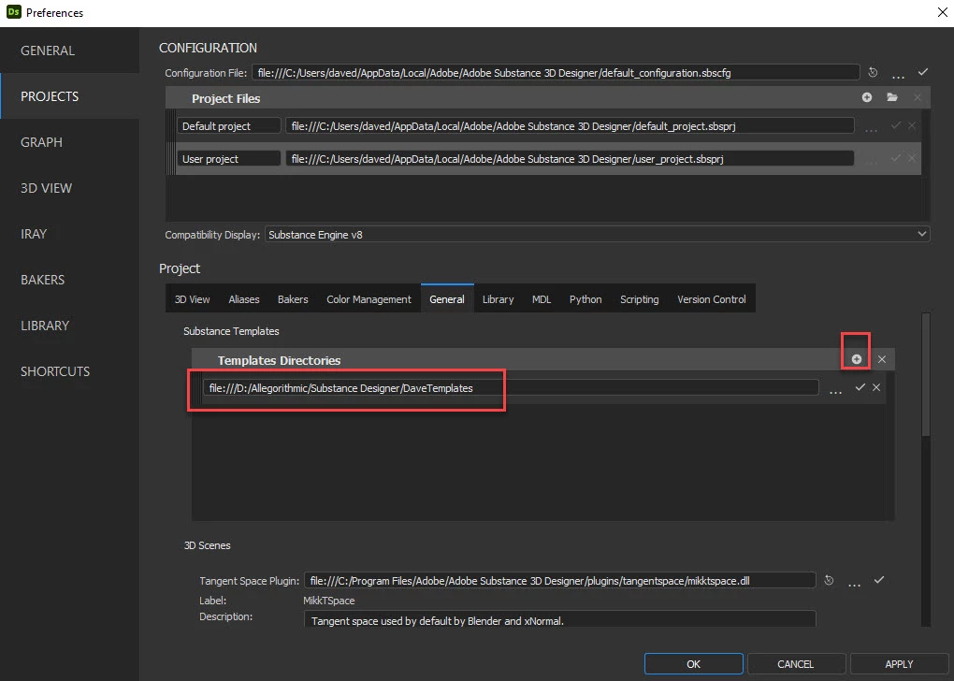Screen dimensions: 954x681
Task: Browse for DaveTemplates directory path
Action: (x=835, y=391)
